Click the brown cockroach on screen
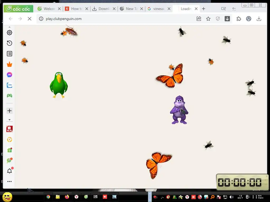Image resolution: width=270 pixels, height=202 pixels. 71,31
